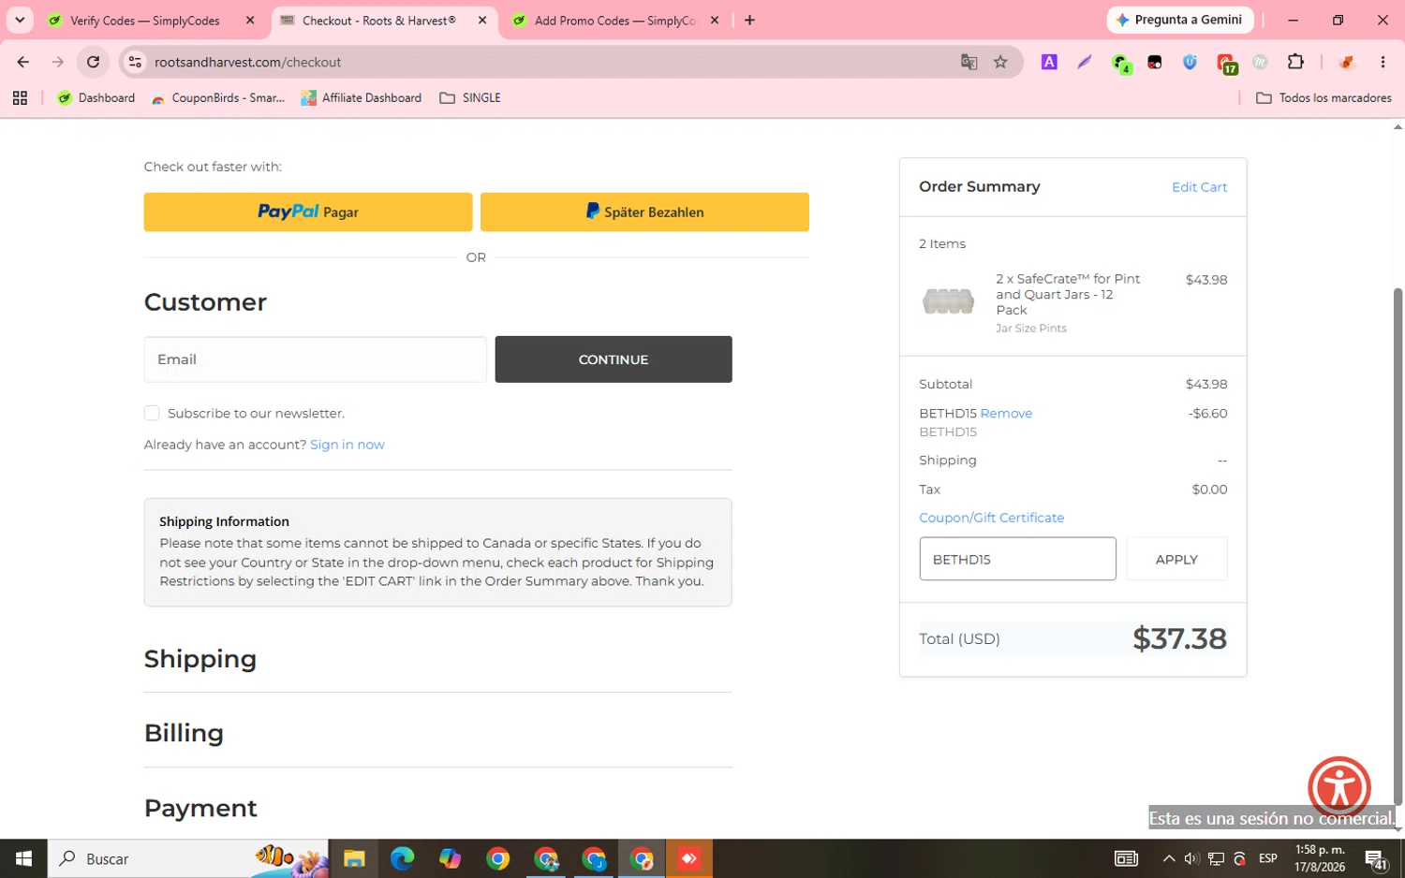
Task: Pay with the PayPal Pagar button
Action: (x=308, y=212)
